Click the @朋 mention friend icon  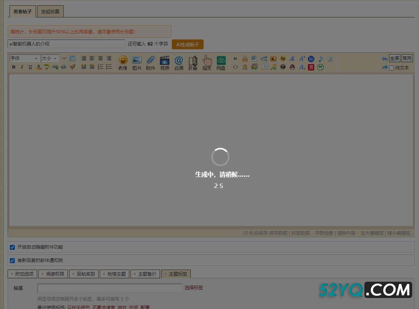tap(179, 63)
